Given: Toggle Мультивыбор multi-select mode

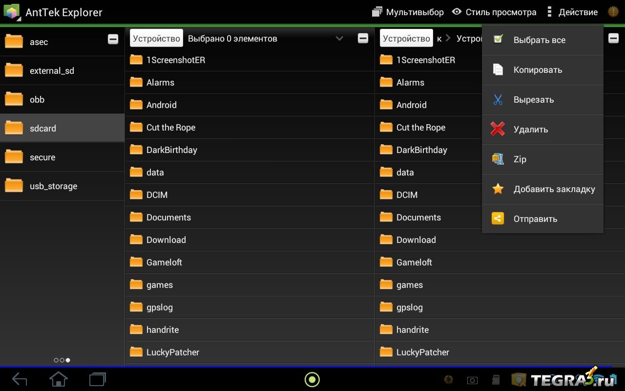Looking at the screenshot, I should tap(408, 12).
